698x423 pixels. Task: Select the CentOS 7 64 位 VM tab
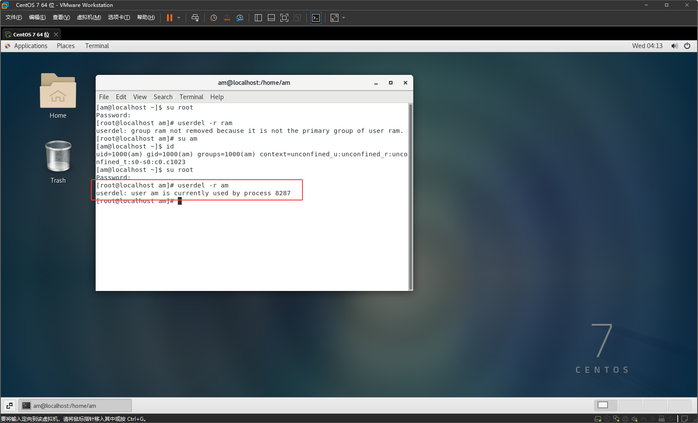pyautogui.click(x=31, y=35)
